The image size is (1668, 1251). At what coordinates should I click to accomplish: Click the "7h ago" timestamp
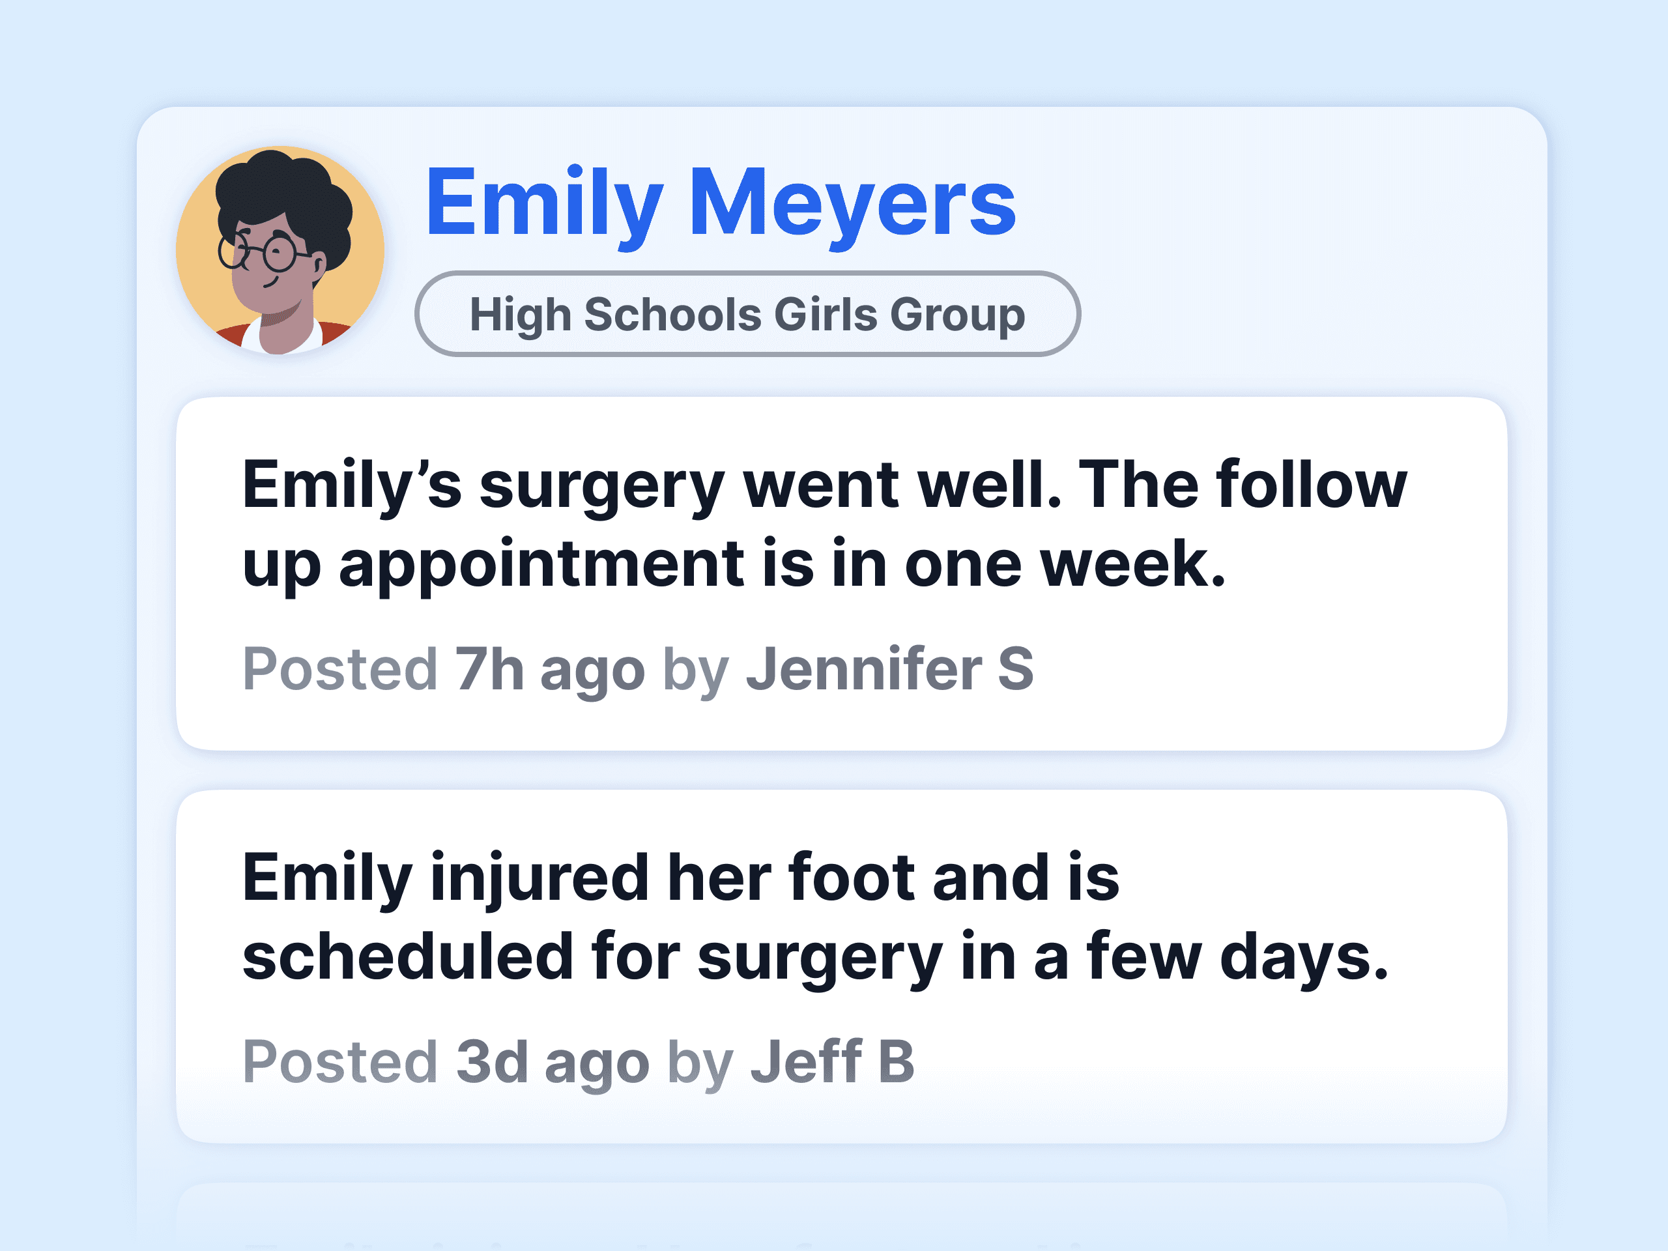pos(550,669)
